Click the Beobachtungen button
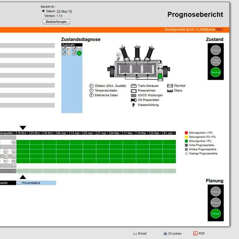Image resolution: width=239 pixels, height=239 pixels. click(56, 22)
